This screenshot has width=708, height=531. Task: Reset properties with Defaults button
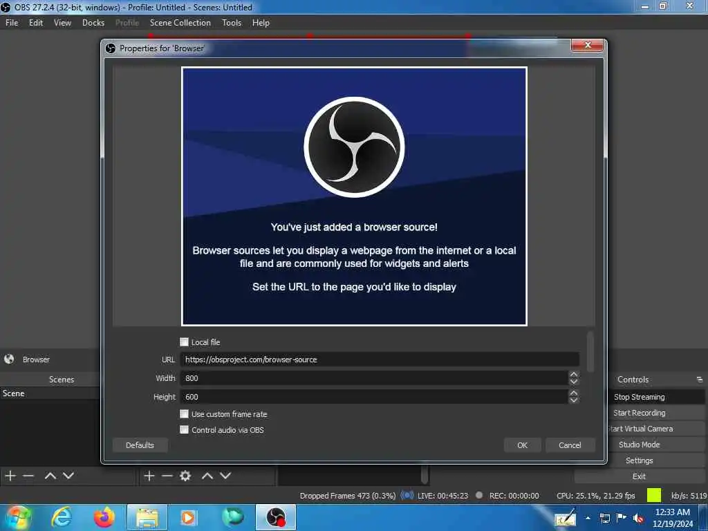click(140, 445)
